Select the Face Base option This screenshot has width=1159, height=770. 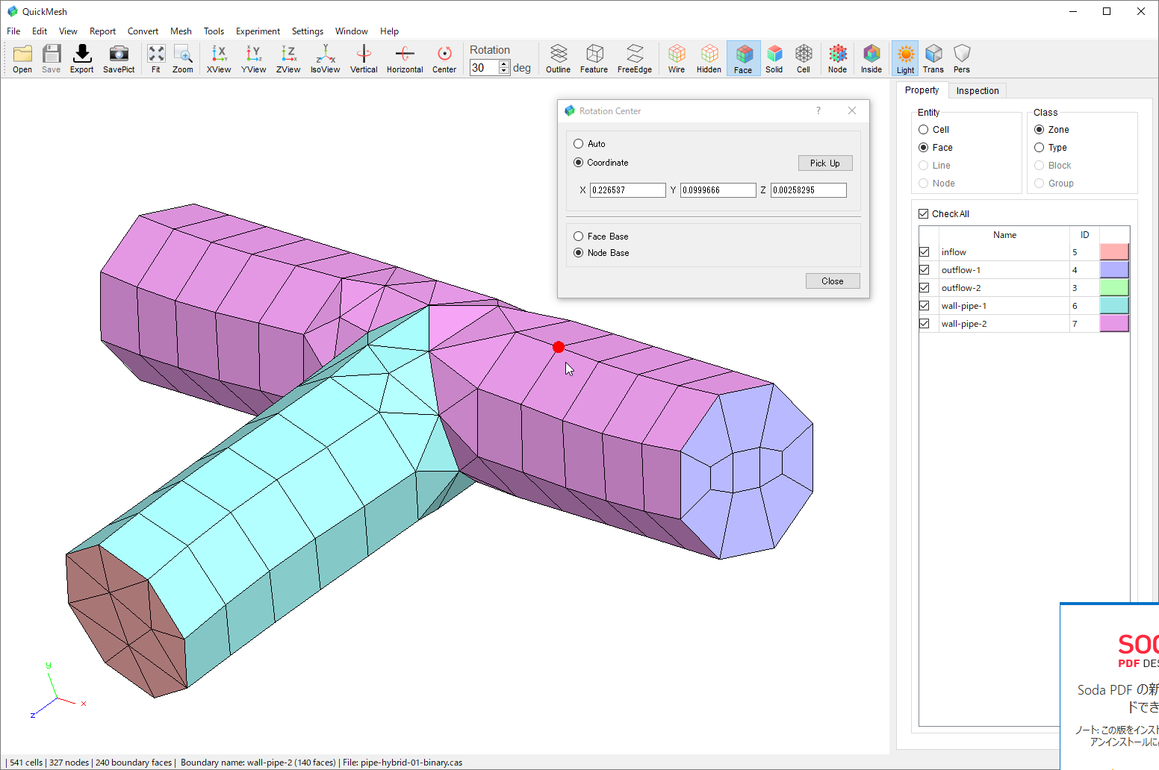pos(579,237)
